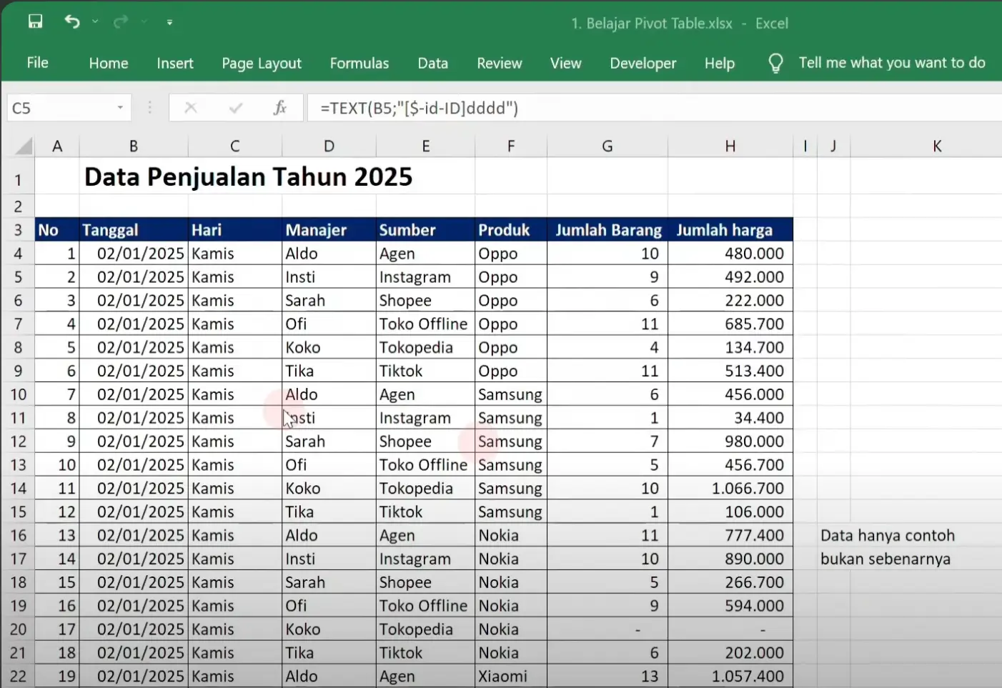This screenshot has width=1002, height=688.
Task: Click 'Instagram' cell in row 17
Action: tap(425, 559)
